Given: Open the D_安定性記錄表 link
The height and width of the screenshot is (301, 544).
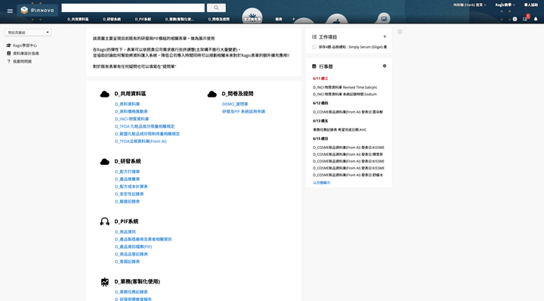Looking at the screenshot, I should click(129, 194).
